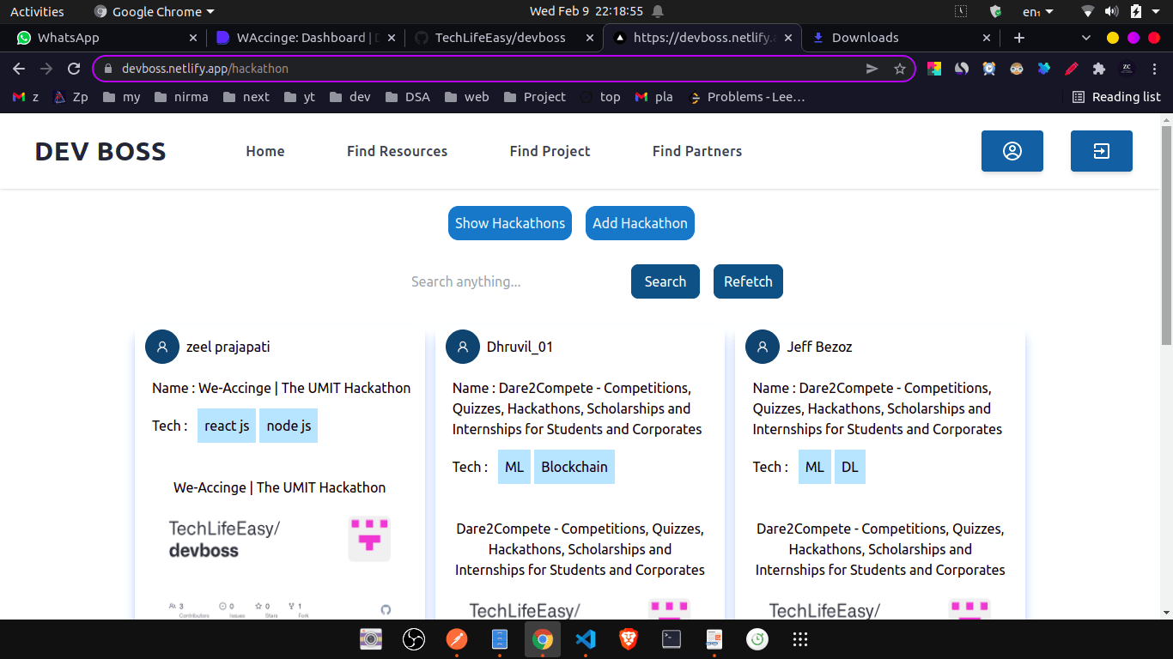This screenshot has width=1173, height=659.
Task: Click the Search button
Action: point(666,281)
